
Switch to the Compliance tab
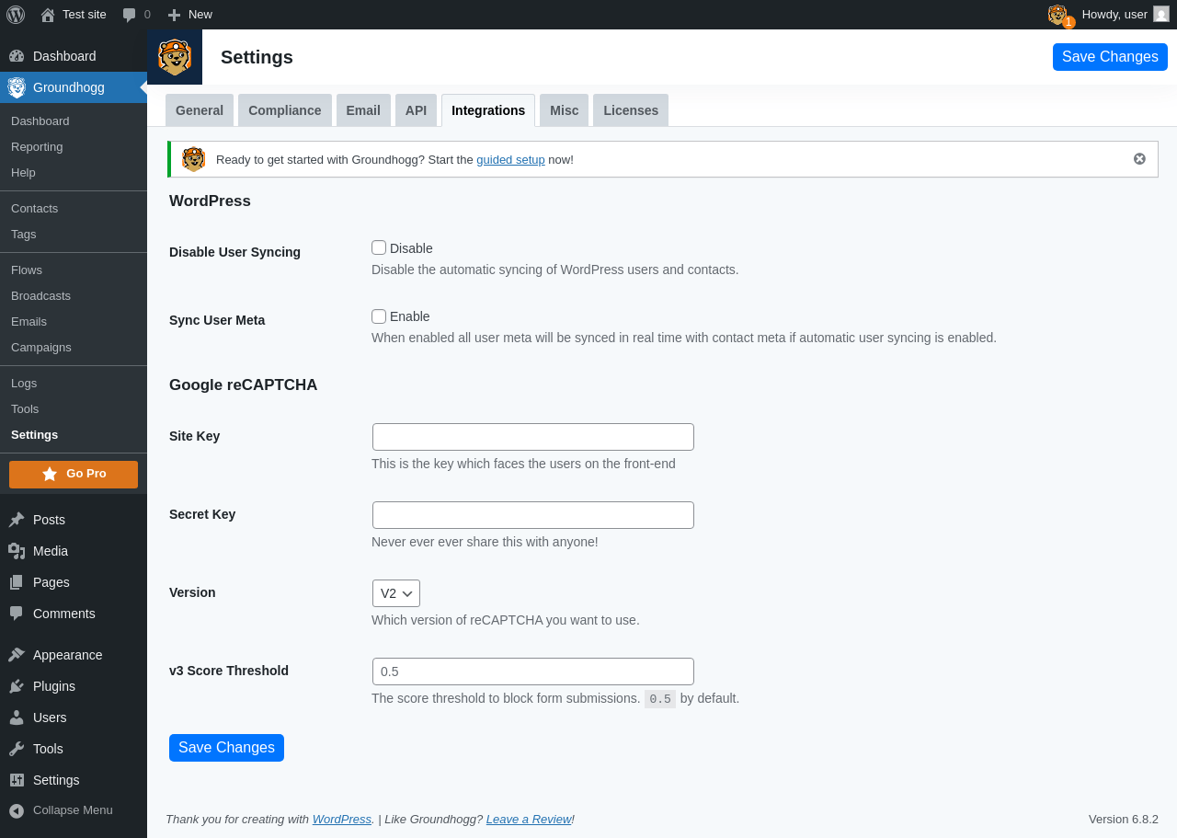pyautogui.click(x=285, y=110)
